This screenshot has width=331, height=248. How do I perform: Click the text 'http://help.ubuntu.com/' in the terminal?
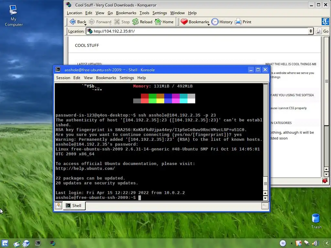[85, 169]
